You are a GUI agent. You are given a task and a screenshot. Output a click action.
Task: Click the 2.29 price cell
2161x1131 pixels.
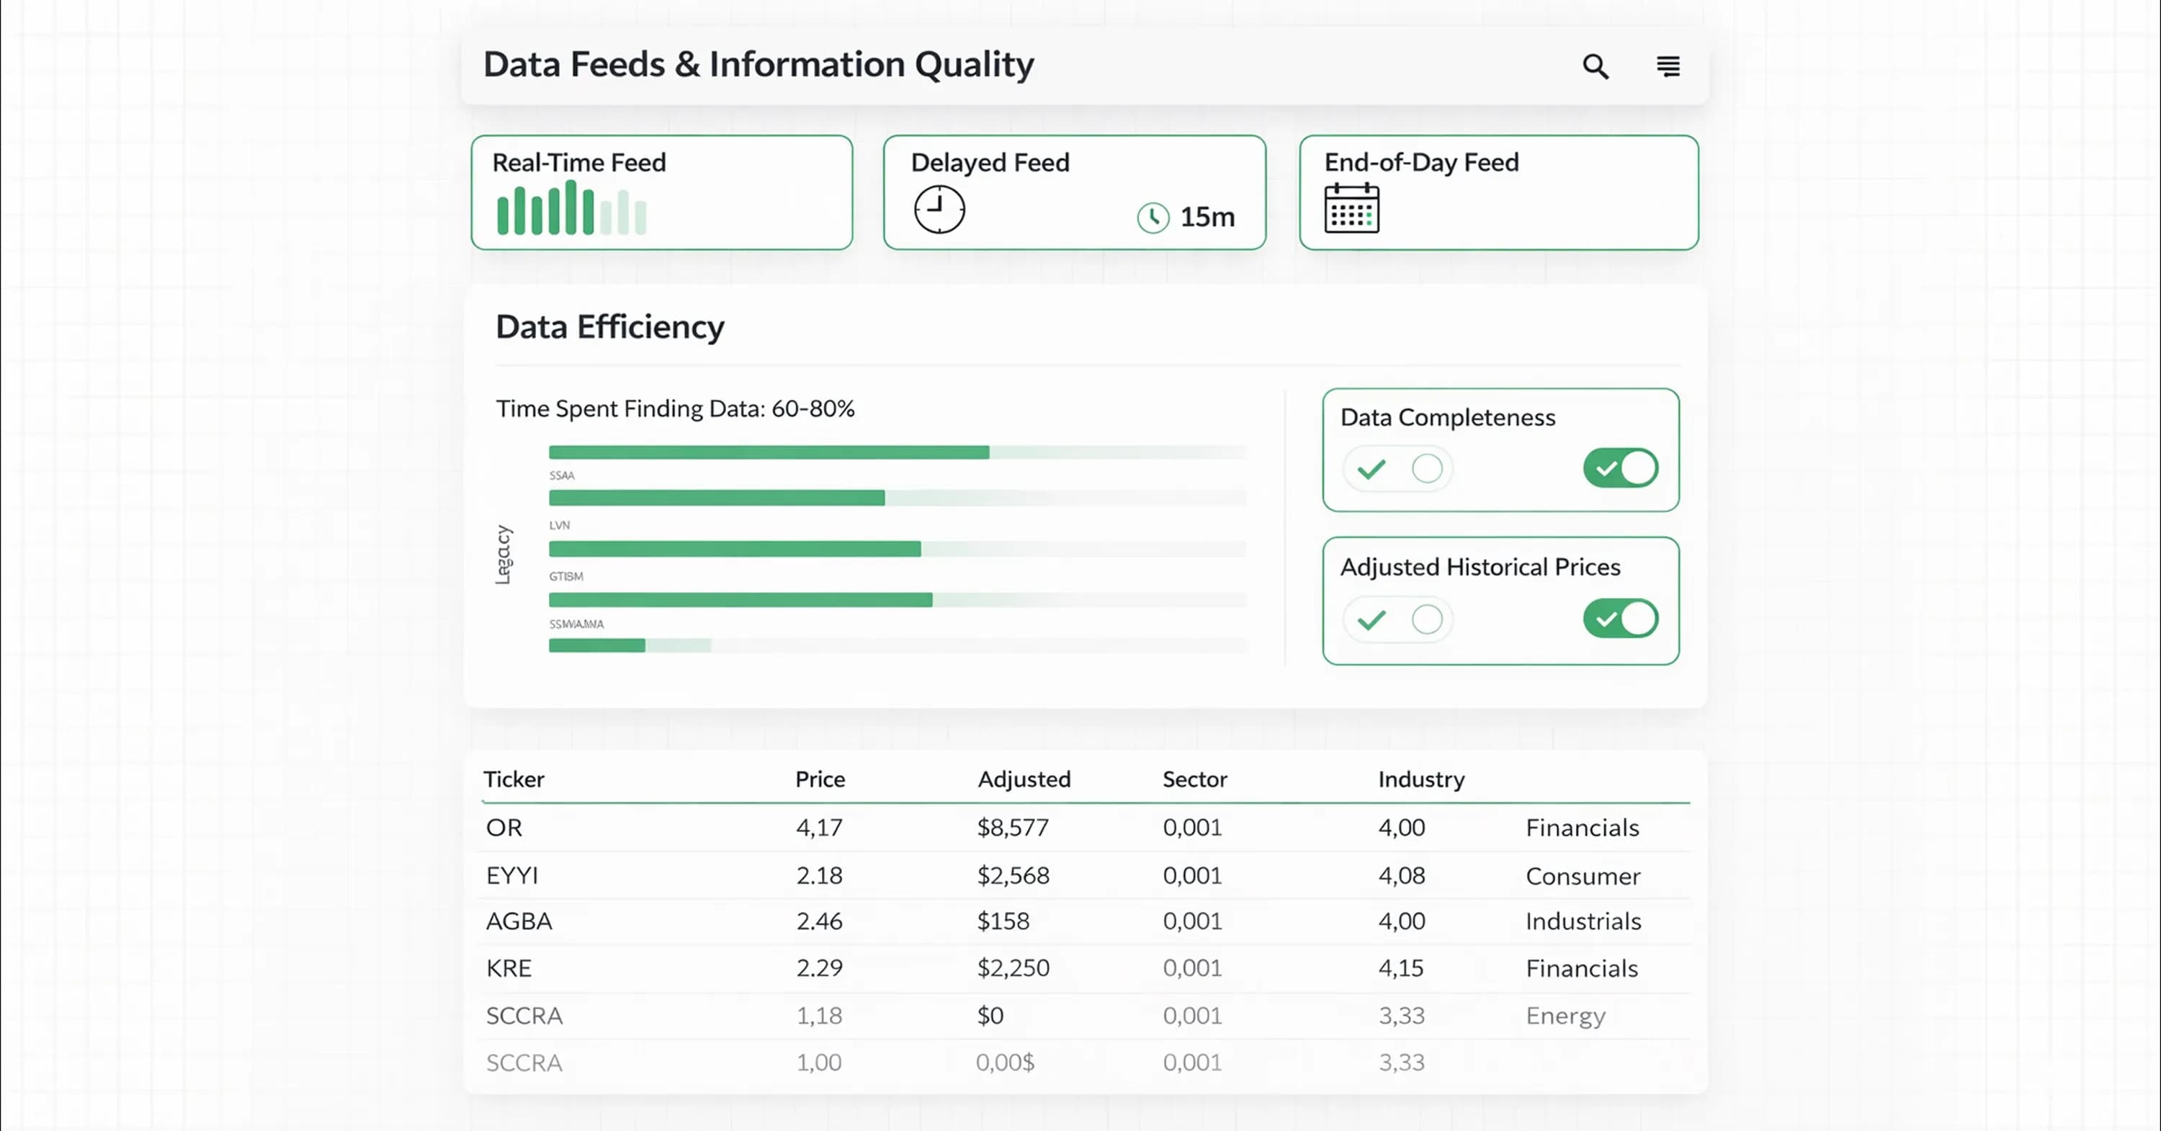(819, 968)
